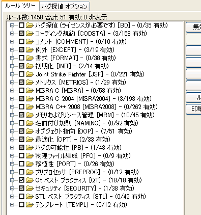Viewport: 201px width, 215px height.
Task: Select プリプロセッサ [PREPROC] (0/12 有効) row
Action: (x=87, y=172)
